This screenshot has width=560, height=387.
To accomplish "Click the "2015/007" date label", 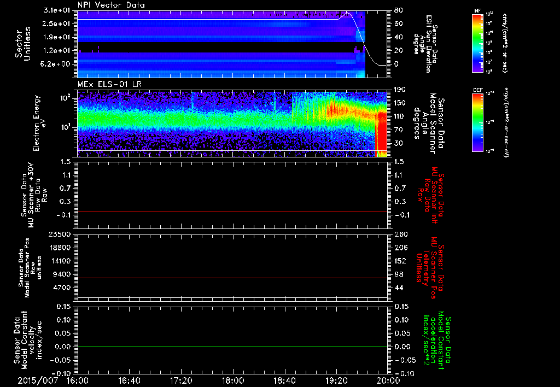I will pos(38,380).
